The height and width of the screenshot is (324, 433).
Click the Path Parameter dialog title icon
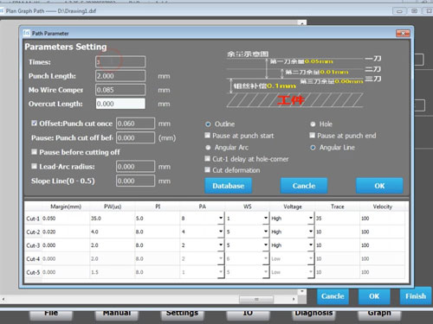click(27, 33)
